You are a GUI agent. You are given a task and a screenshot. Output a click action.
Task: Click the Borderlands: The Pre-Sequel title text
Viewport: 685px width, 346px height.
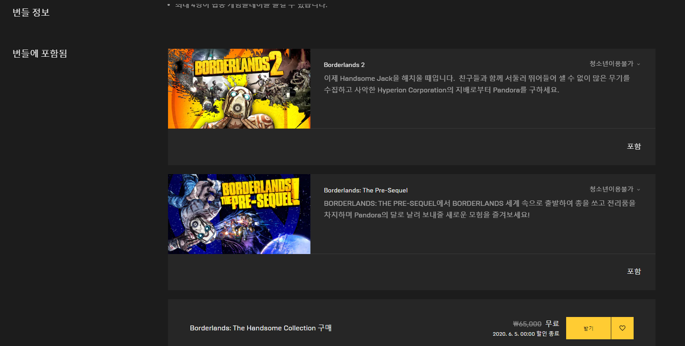click(x=366, y=190)
